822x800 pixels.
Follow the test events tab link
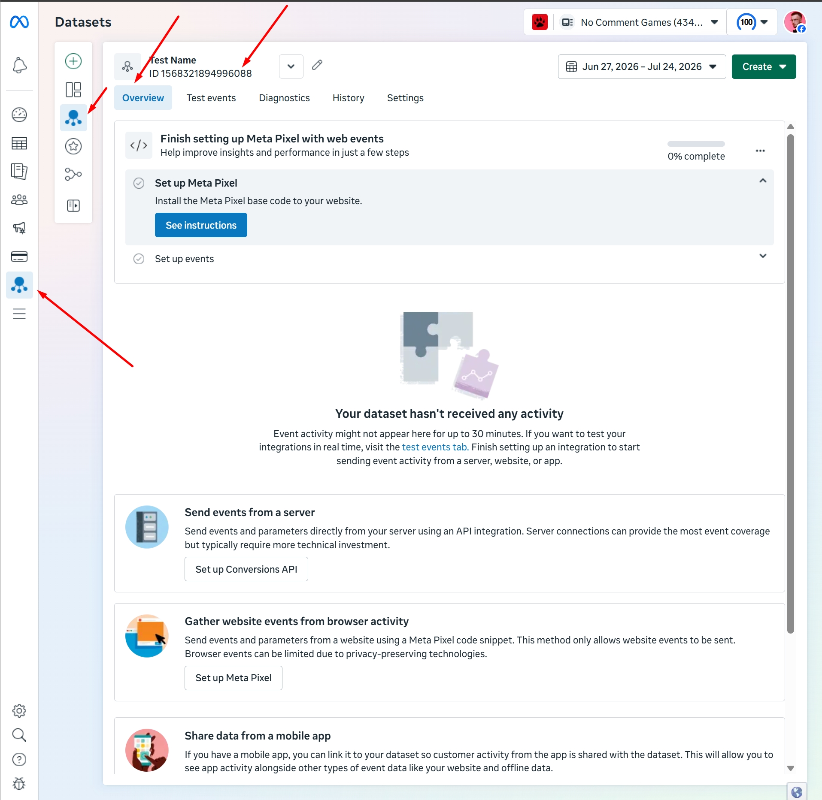pyautogui.click(x=435, y=447)
